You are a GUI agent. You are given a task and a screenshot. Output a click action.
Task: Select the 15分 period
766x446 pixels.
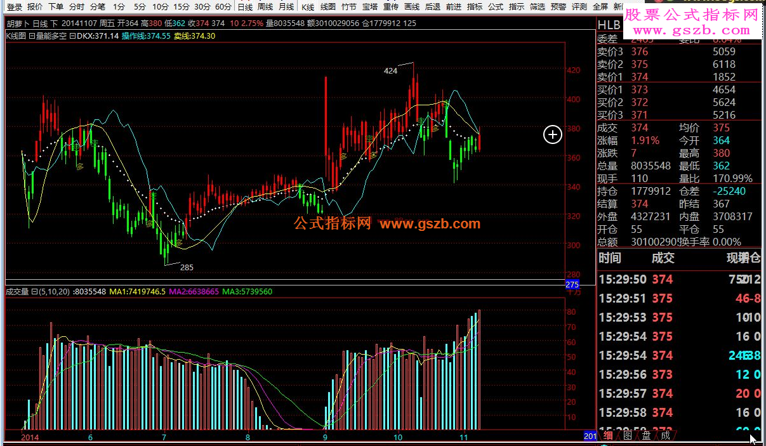click(x=182, y=7)
